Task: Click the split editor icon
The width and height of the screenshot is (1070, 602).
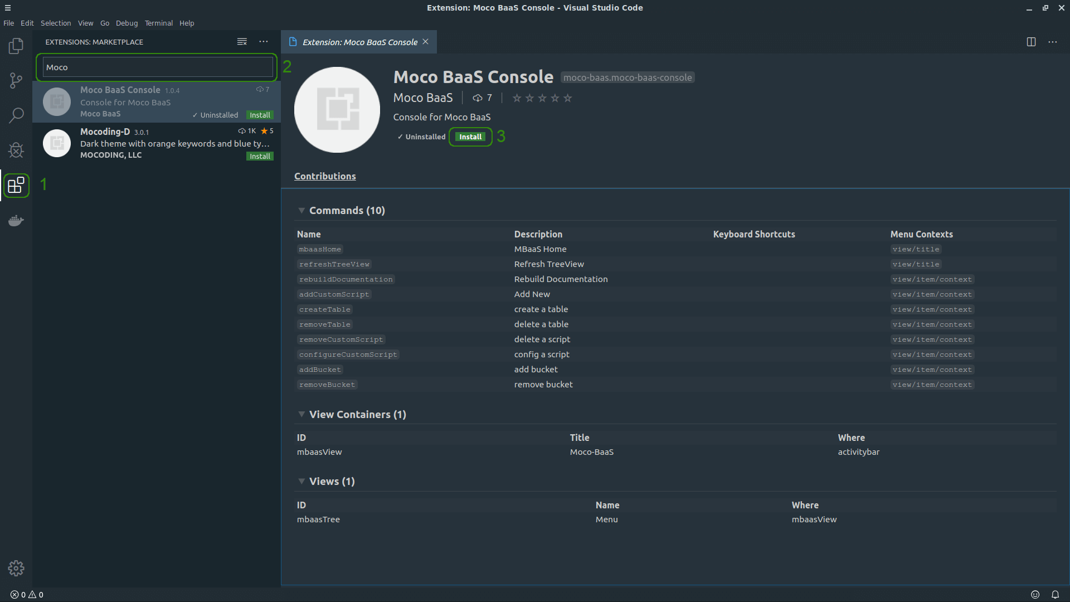Action: (1031, 42)
